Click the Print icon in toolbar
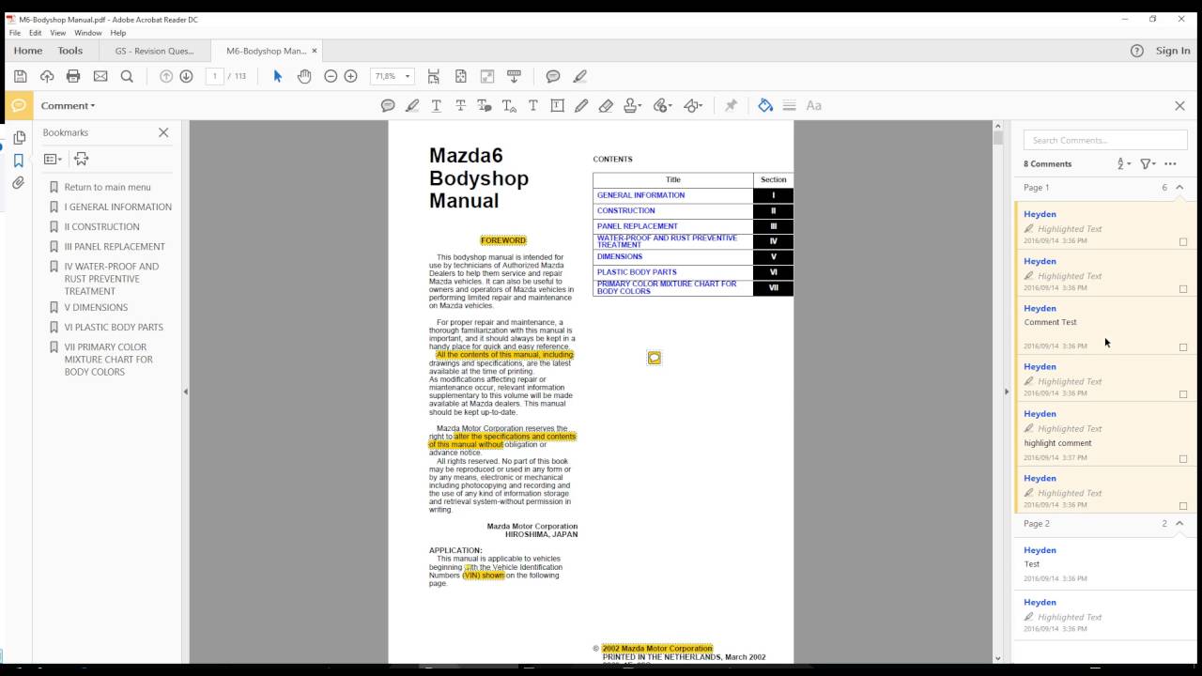Image resolution: width=1202 pixels, height=676 pixels. click(73, 76)
